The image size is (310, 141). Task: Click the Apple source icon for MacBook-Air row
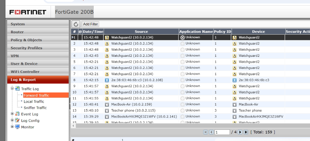coord(107,104)
